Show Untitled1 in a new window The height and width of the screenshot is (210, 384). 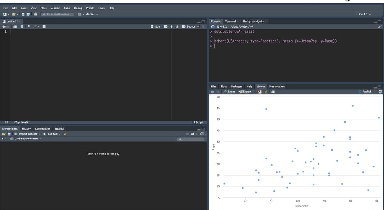pos(15,27)
